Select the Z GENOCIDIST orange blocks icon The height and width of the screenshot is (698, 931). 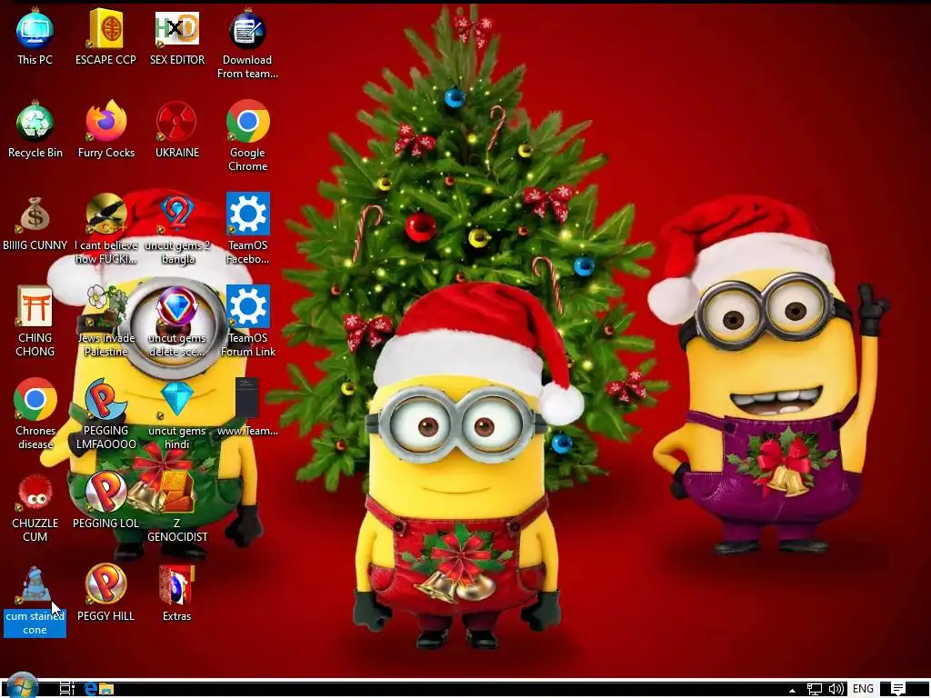pos(177,493)
